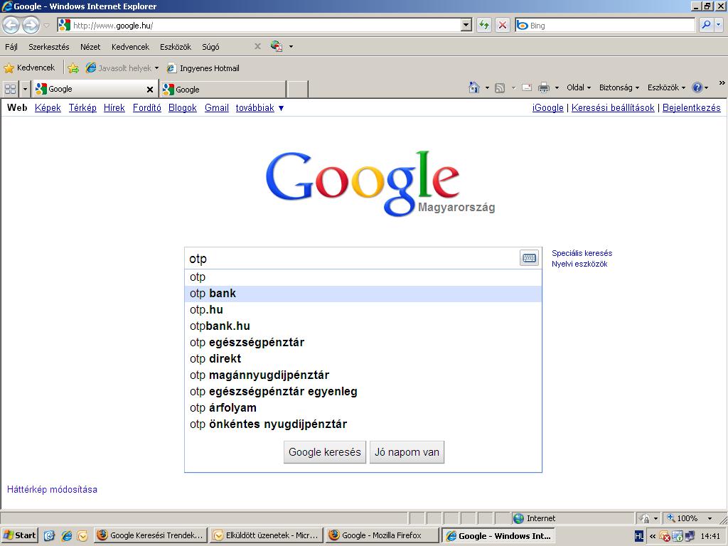The width and height of the screenshot is (728, 546).
Task: Click the browser Back arrow button
Action: coord(11,26)
